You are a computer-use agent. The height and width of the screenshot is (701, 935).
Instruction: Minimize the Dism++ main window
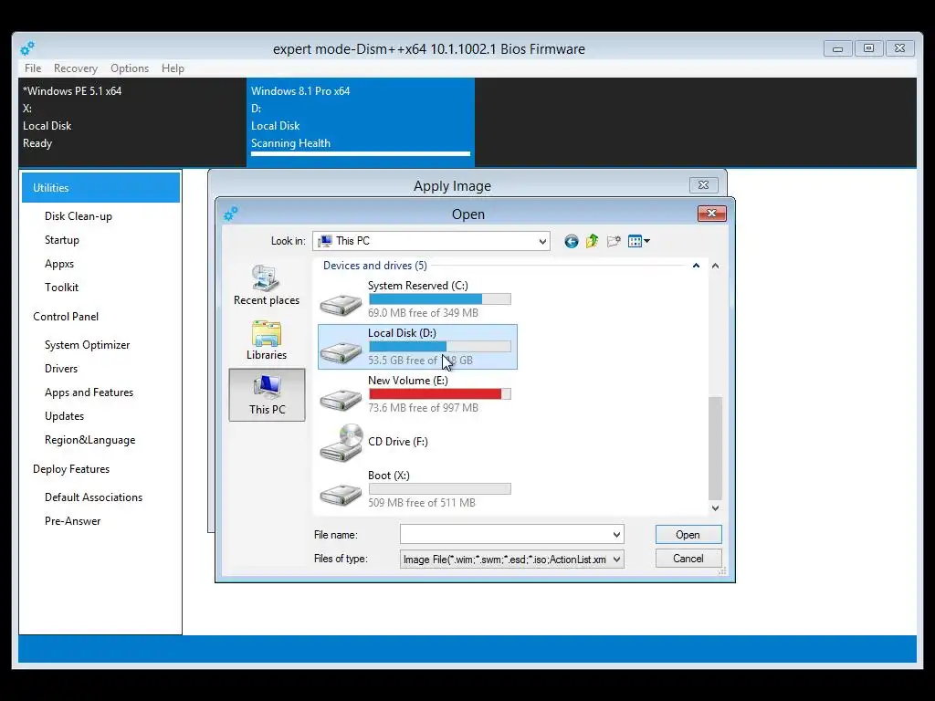pos(838,48)
